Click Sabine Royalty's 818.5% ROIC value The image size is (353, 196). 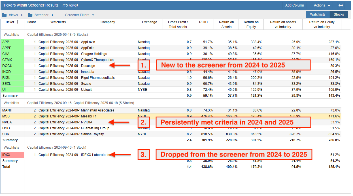[x=207, y=134]
